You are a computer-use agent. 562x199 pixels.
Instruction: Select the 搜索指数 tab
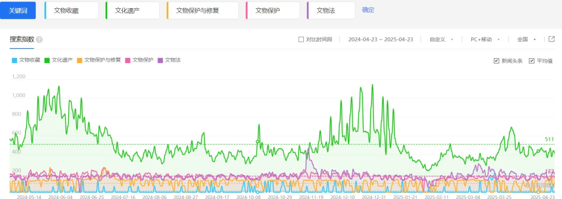tap(21, 39)
